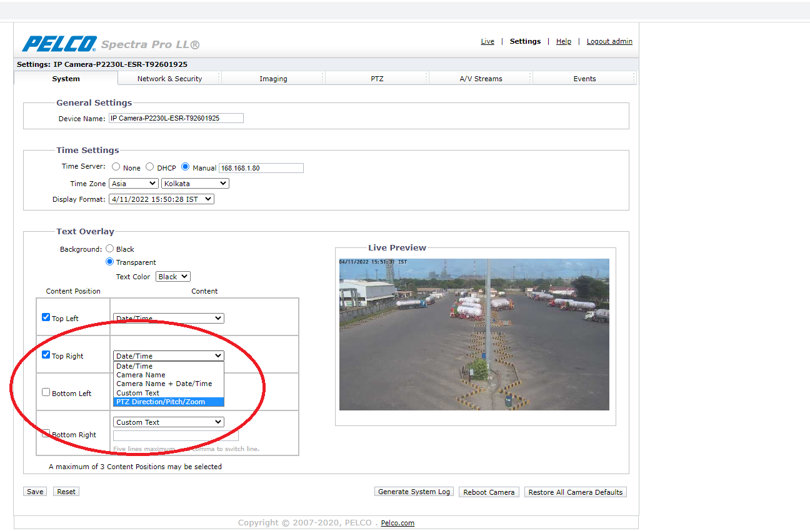Open the Text Color dropdown

click(172, 277)
